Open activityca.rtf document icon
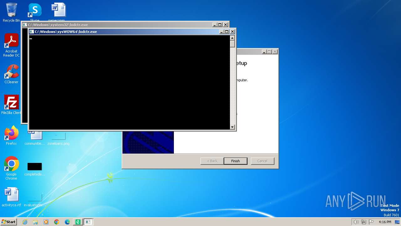401x226 pixels. (11, 197)
